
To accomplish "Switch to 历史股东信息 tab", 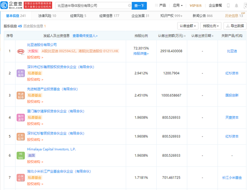I will click(x=34, y=26).
